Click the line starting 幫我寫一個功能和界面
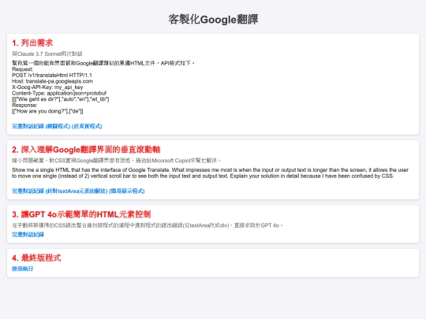This screenshot has height=319, width=426. point(103,63)
